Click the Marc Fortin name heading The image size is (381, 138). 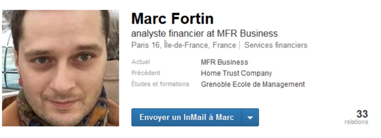[x=172, y=19]
